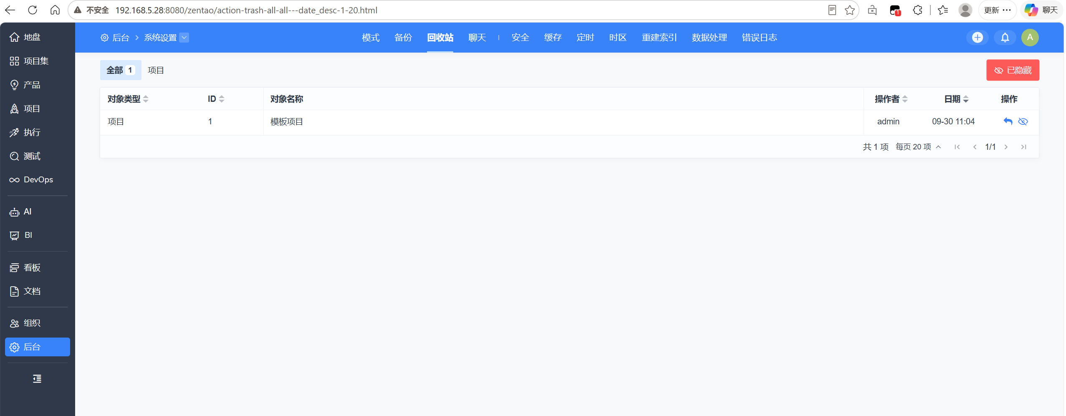Open the 定时 tab
Image resolution: width=1066 pixels, height=416 pixels.
tap(585, 38)
